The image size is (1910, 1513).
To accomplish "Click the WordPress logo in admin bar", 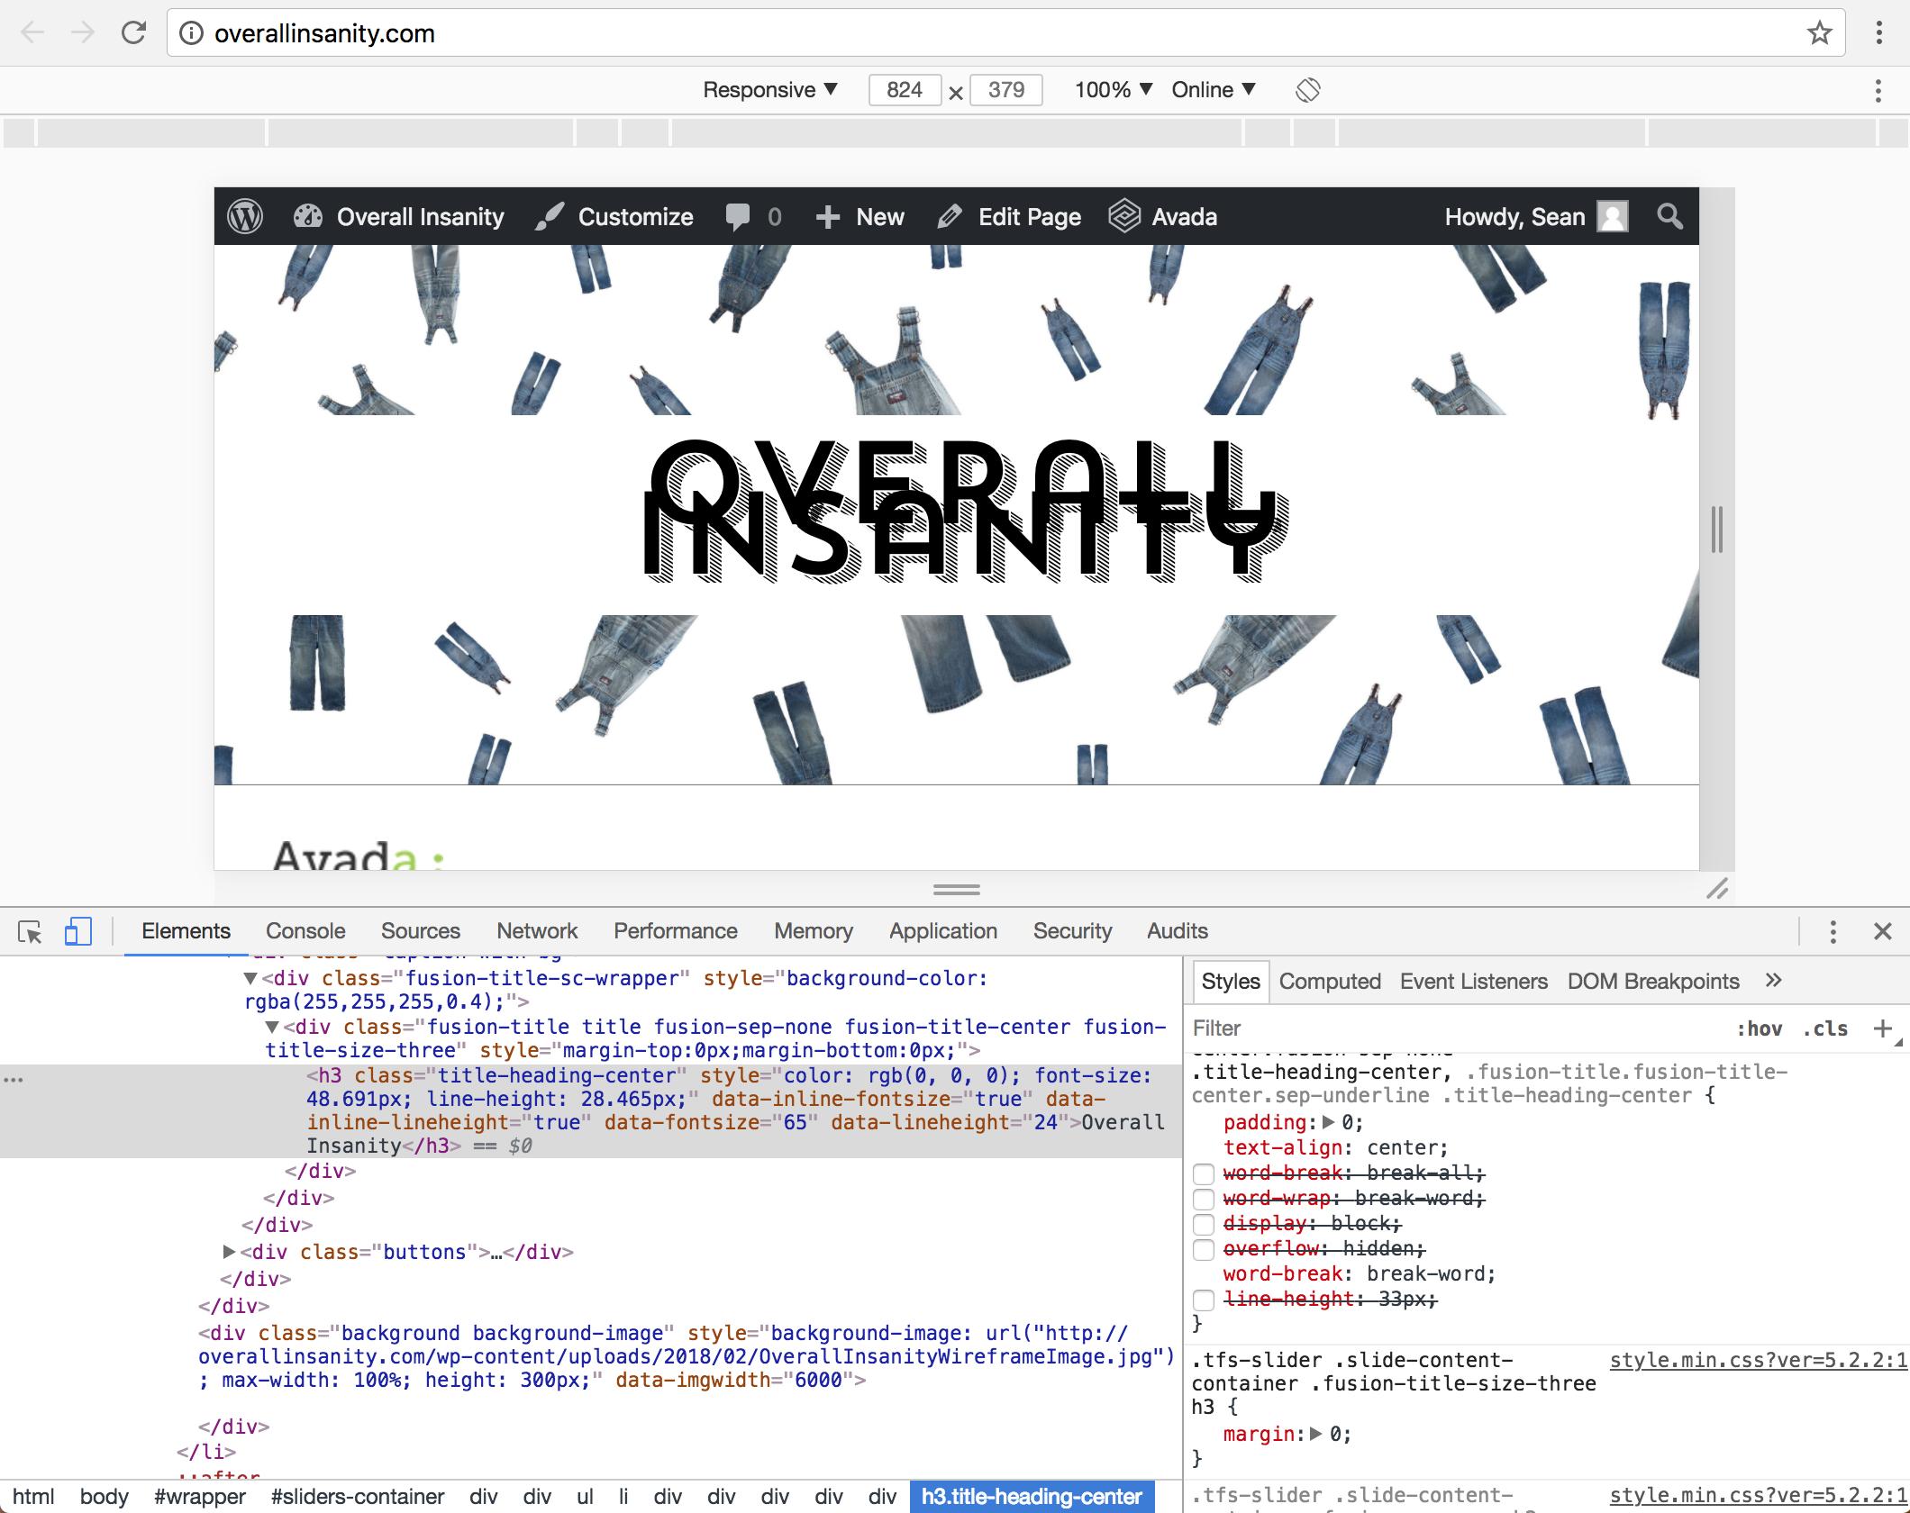I will 245,217.
